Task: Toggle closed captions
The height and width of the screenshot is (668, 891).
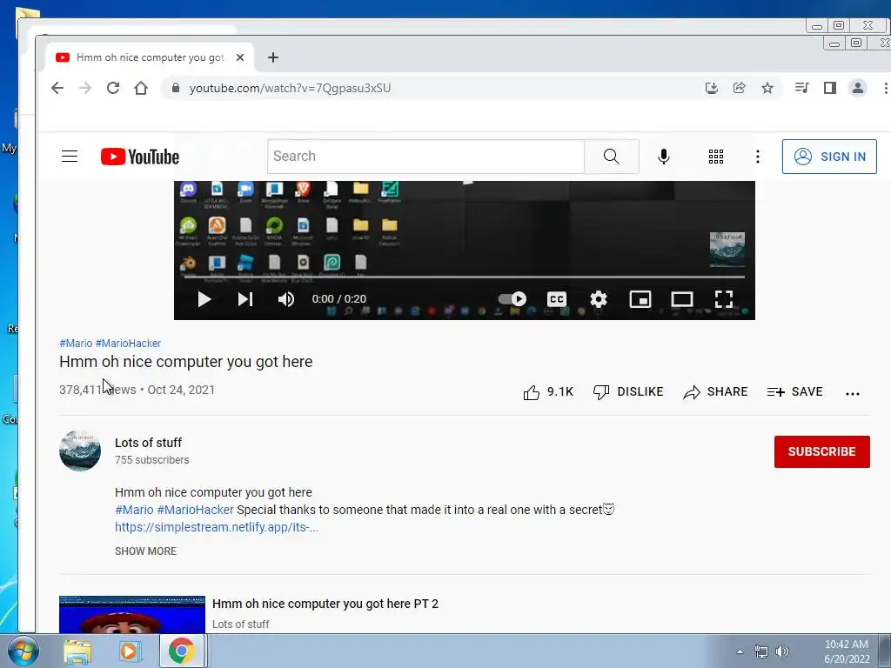Action: pyautogui.click(x=557, y=299)
